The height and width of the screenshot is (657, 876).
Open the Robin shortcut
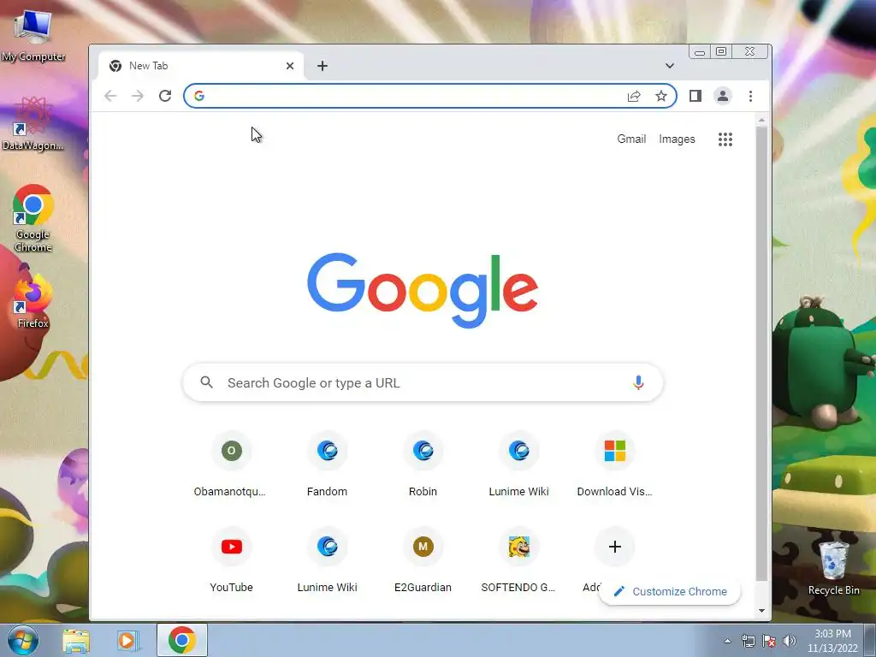click(423, 465)
